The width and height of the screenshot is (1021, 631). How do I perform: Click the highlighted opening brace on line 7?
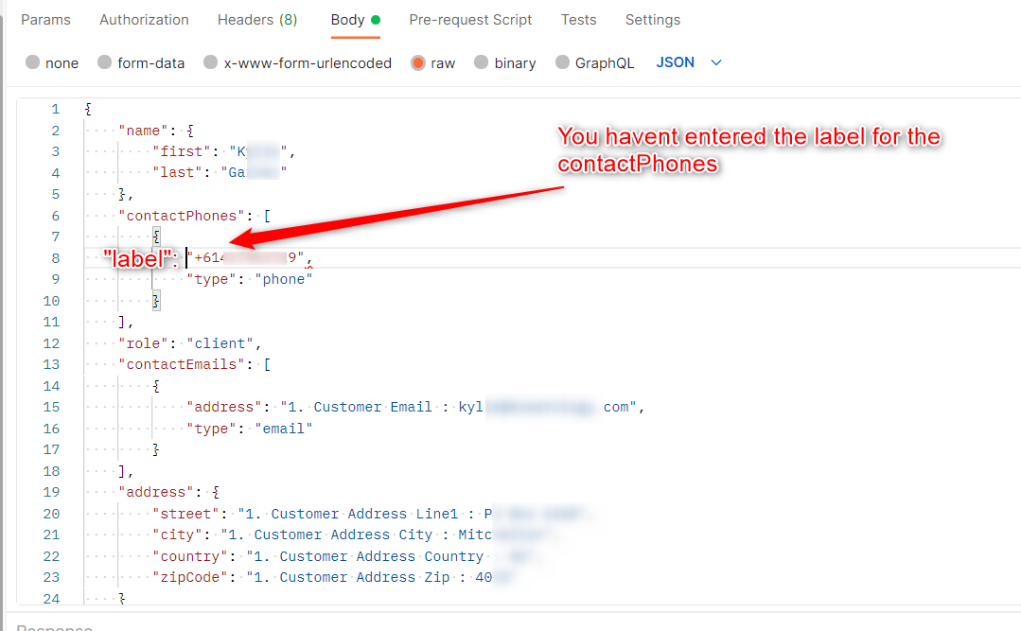156,237
